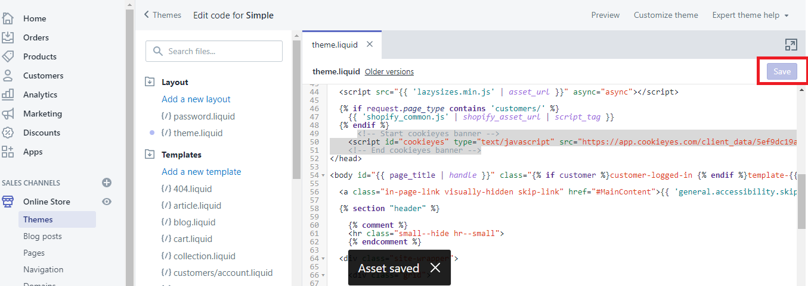This screenshot has width=808, height=286.
Task: Click Add a new template
Action: pyautogui.click(x=202, y=172)
